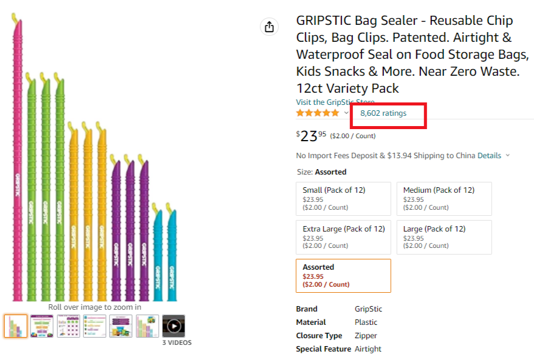Select the first product thumbnail

click(x=16, y=326)
